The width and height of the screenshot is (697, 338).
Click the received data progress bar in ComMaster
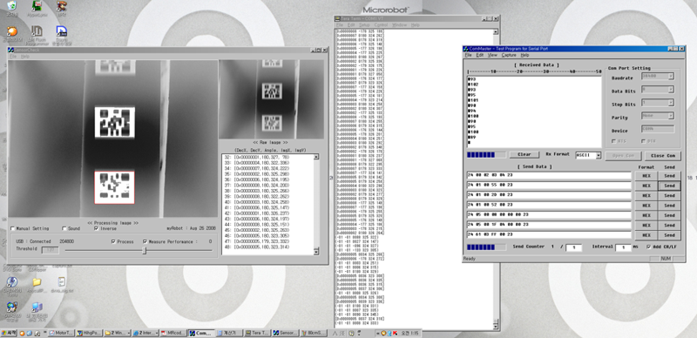[x=486, y=155]
